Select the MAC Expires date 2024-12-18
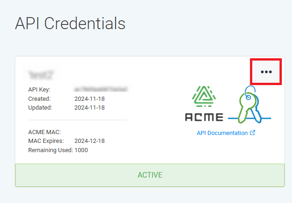The height and width of the screenshot is (203, 292). click(90, 141)
